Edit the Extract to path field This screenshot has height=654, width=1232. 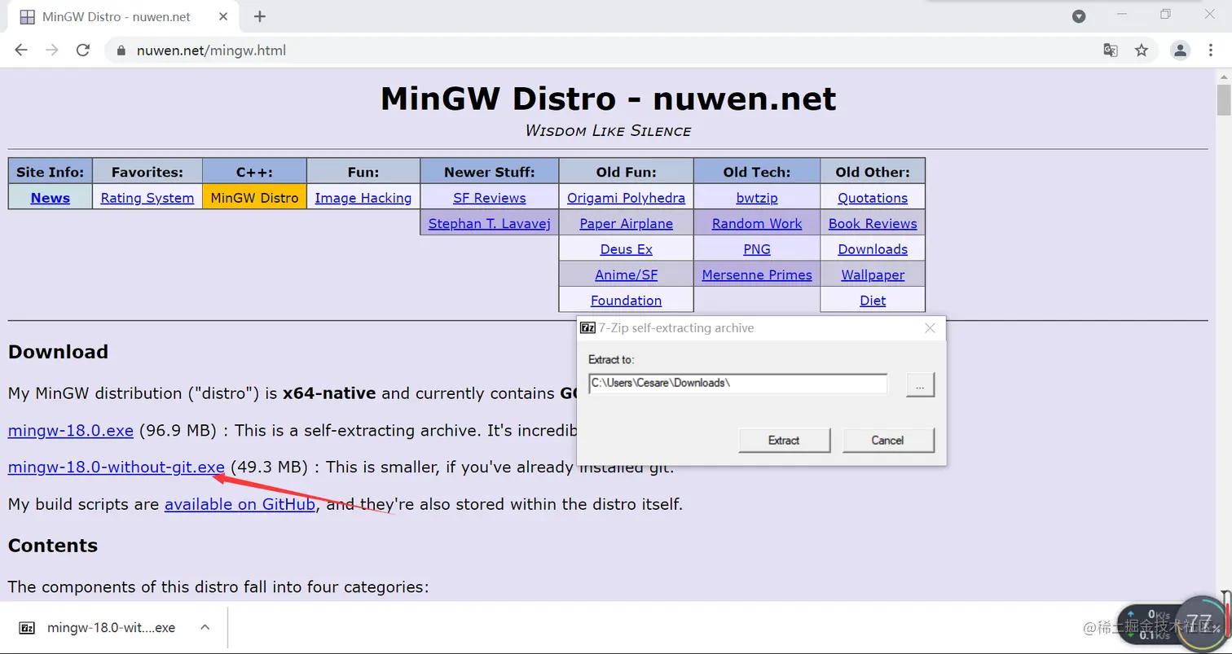[x=737, y=383]
